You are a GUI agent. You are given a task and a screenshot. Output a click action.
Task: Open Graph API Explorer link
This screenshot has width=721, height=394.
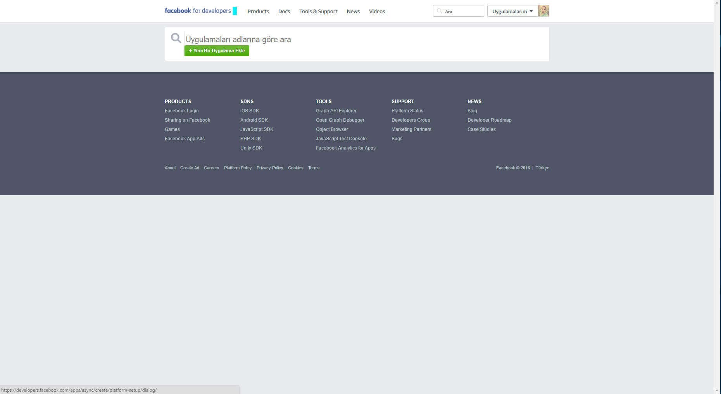click(x=336, y=111)
